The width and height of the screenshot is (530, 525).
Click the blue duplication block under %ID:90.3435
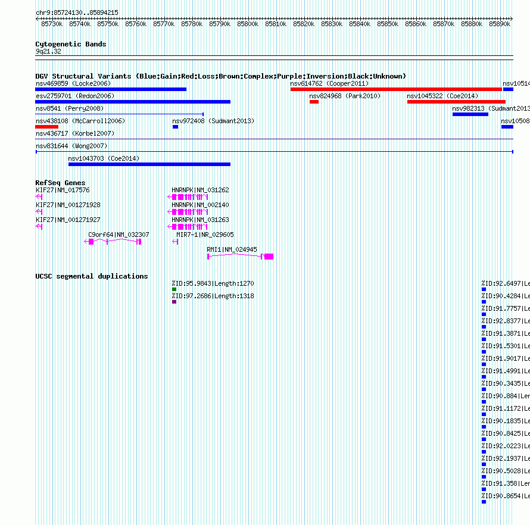point(484,389)
